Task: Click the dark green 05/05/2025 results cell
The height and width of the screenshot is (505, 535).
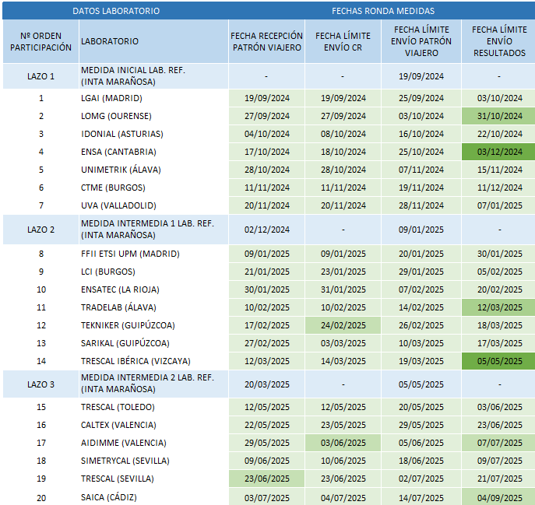Action: (x=498, y=361)
